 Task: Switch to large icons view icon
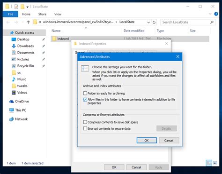click(215, 163)
